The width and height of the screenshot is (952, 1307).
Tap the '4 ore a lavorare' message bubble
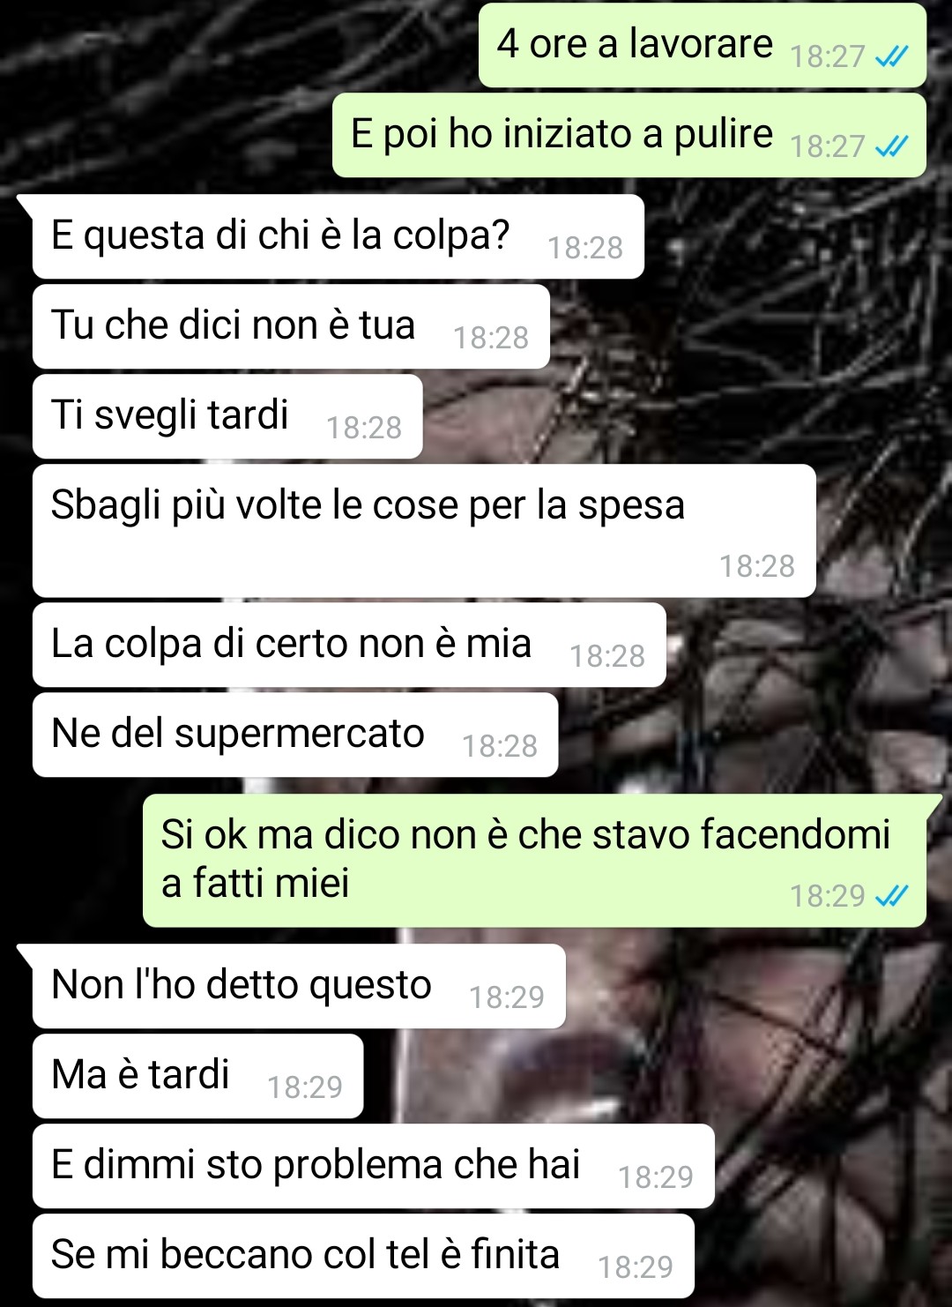coord(702,45)
